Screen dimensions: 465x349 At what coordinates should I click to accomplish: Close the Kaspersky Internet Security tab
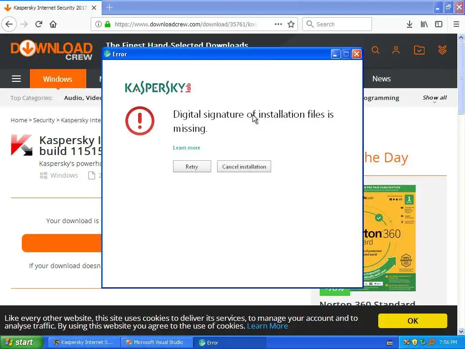tap(94, 8)
